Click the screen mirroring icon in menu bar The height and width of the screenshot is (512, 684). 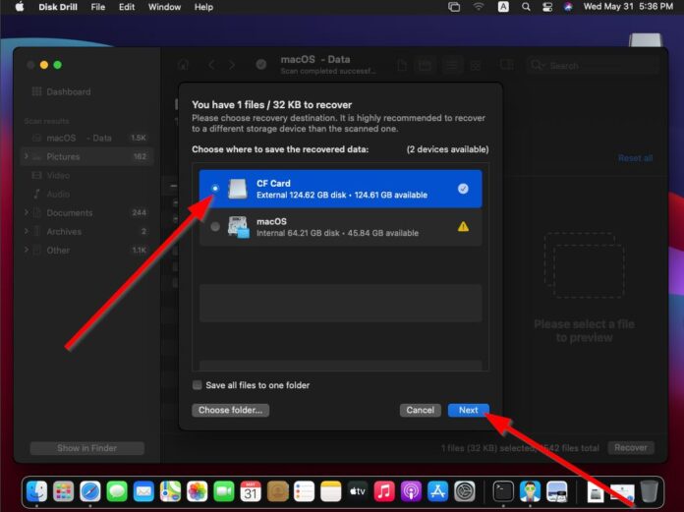[454, 7]
